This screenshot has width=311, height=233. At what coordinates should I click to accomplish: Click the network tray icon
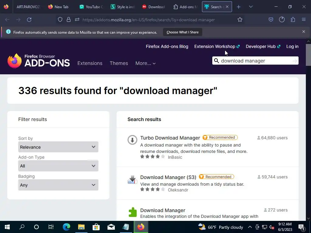click(x=265, y=227)
